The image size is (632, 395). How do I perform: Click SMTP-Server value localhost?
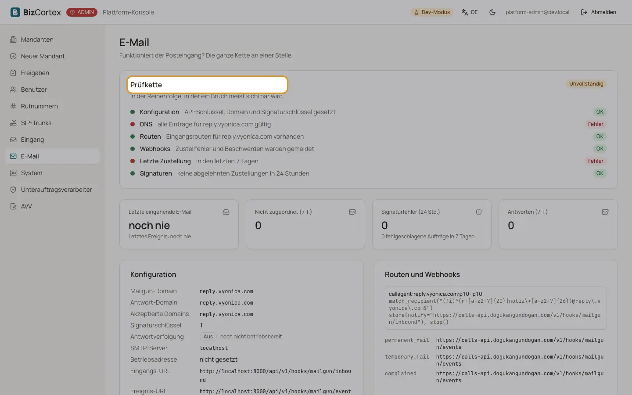click(214, 348)
